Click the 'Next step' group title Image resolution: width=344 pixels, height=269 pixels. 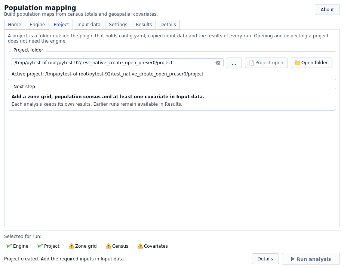(24, 87)
